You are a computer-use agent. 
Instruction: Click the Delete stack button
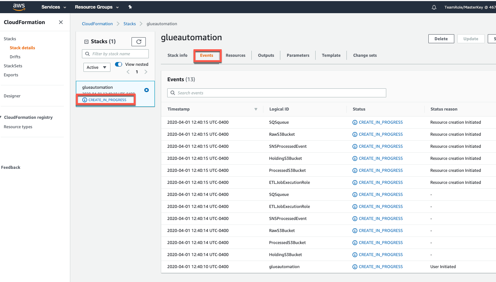pos(441,39)
